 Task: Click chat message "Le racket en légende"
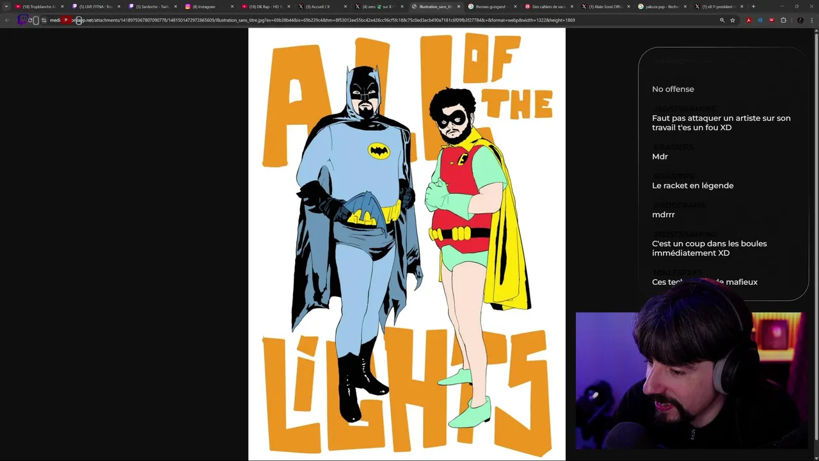[x=692, y=186]
